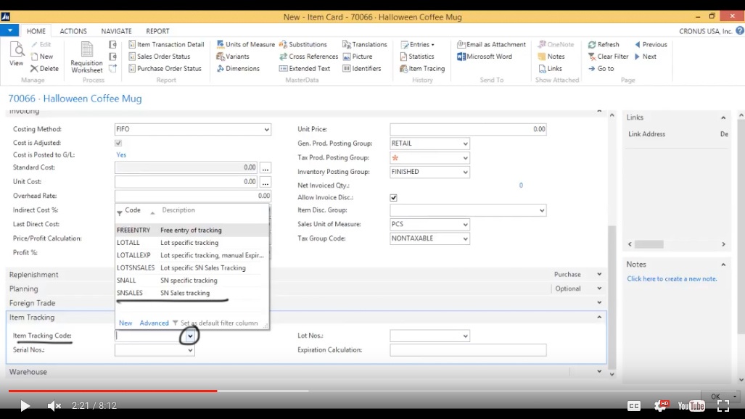The width and height of the screenshot is (745, 419).
Task: Open the Costing Method dropdown
Action: (193, 129)
